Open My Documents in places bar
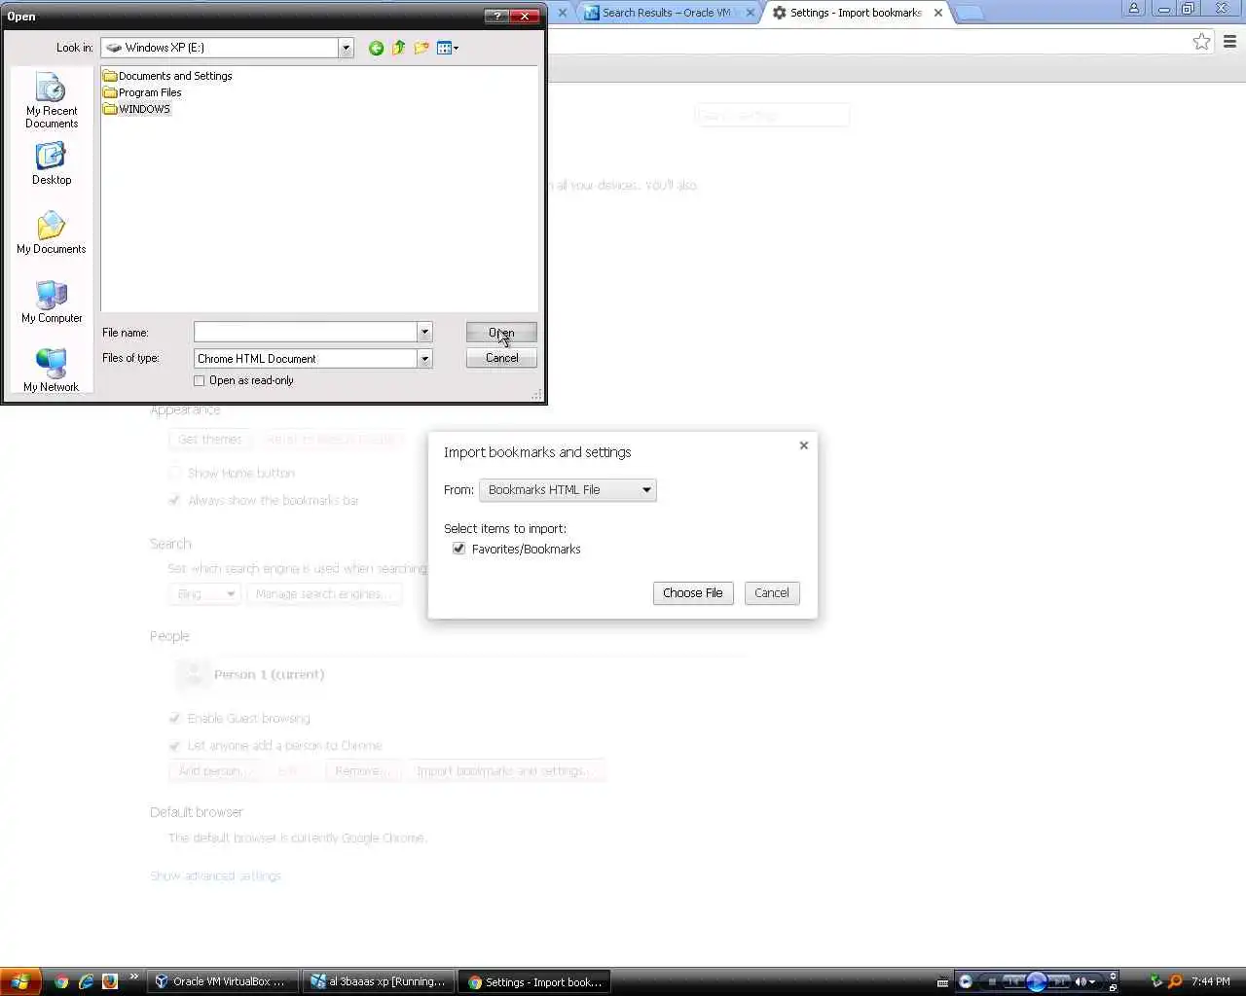This screenshot has height=996, width=1246. (x=52, y=232)
